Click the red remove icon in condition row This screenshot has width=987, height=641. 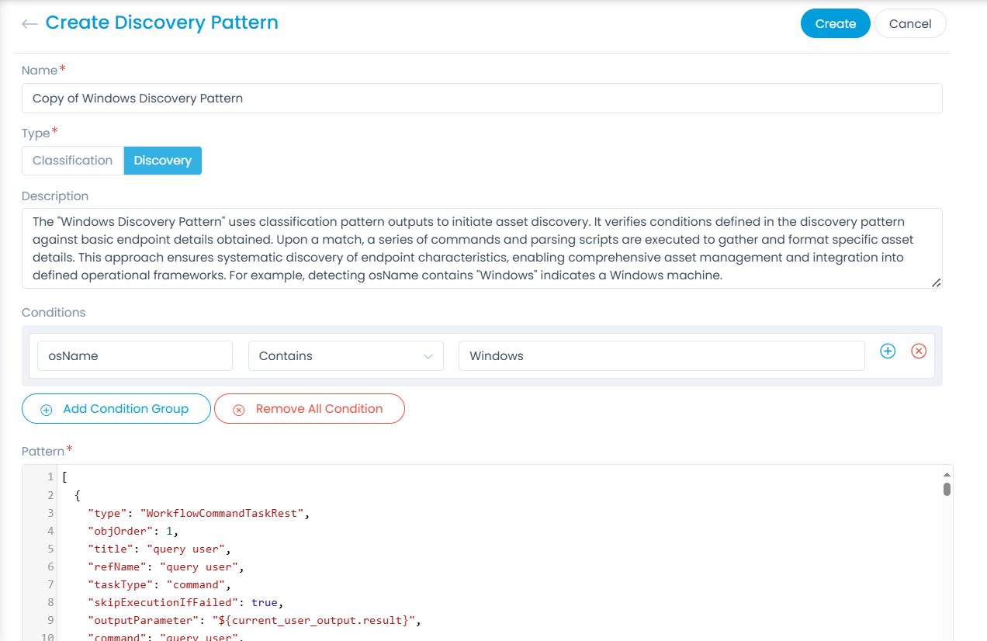(x=919, y=352)
